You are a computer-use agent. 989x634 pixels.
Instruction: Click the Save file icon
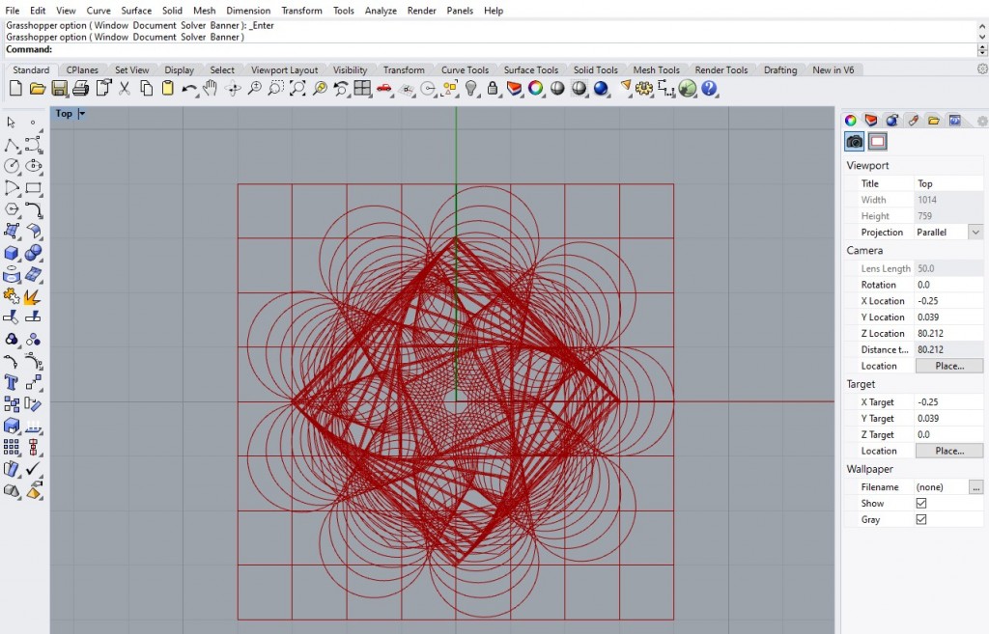coord(59,89)
